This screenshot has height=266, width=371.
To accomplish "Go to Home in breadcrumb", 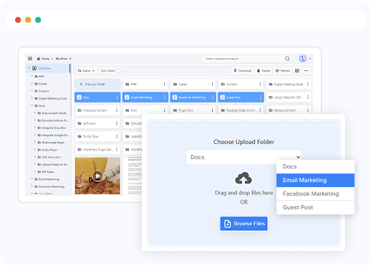I will pos(43,59).
